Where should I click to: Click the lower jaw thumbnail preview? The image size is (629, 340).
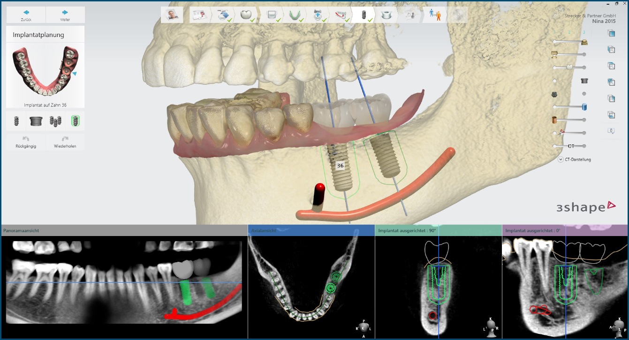click(45, 70)
